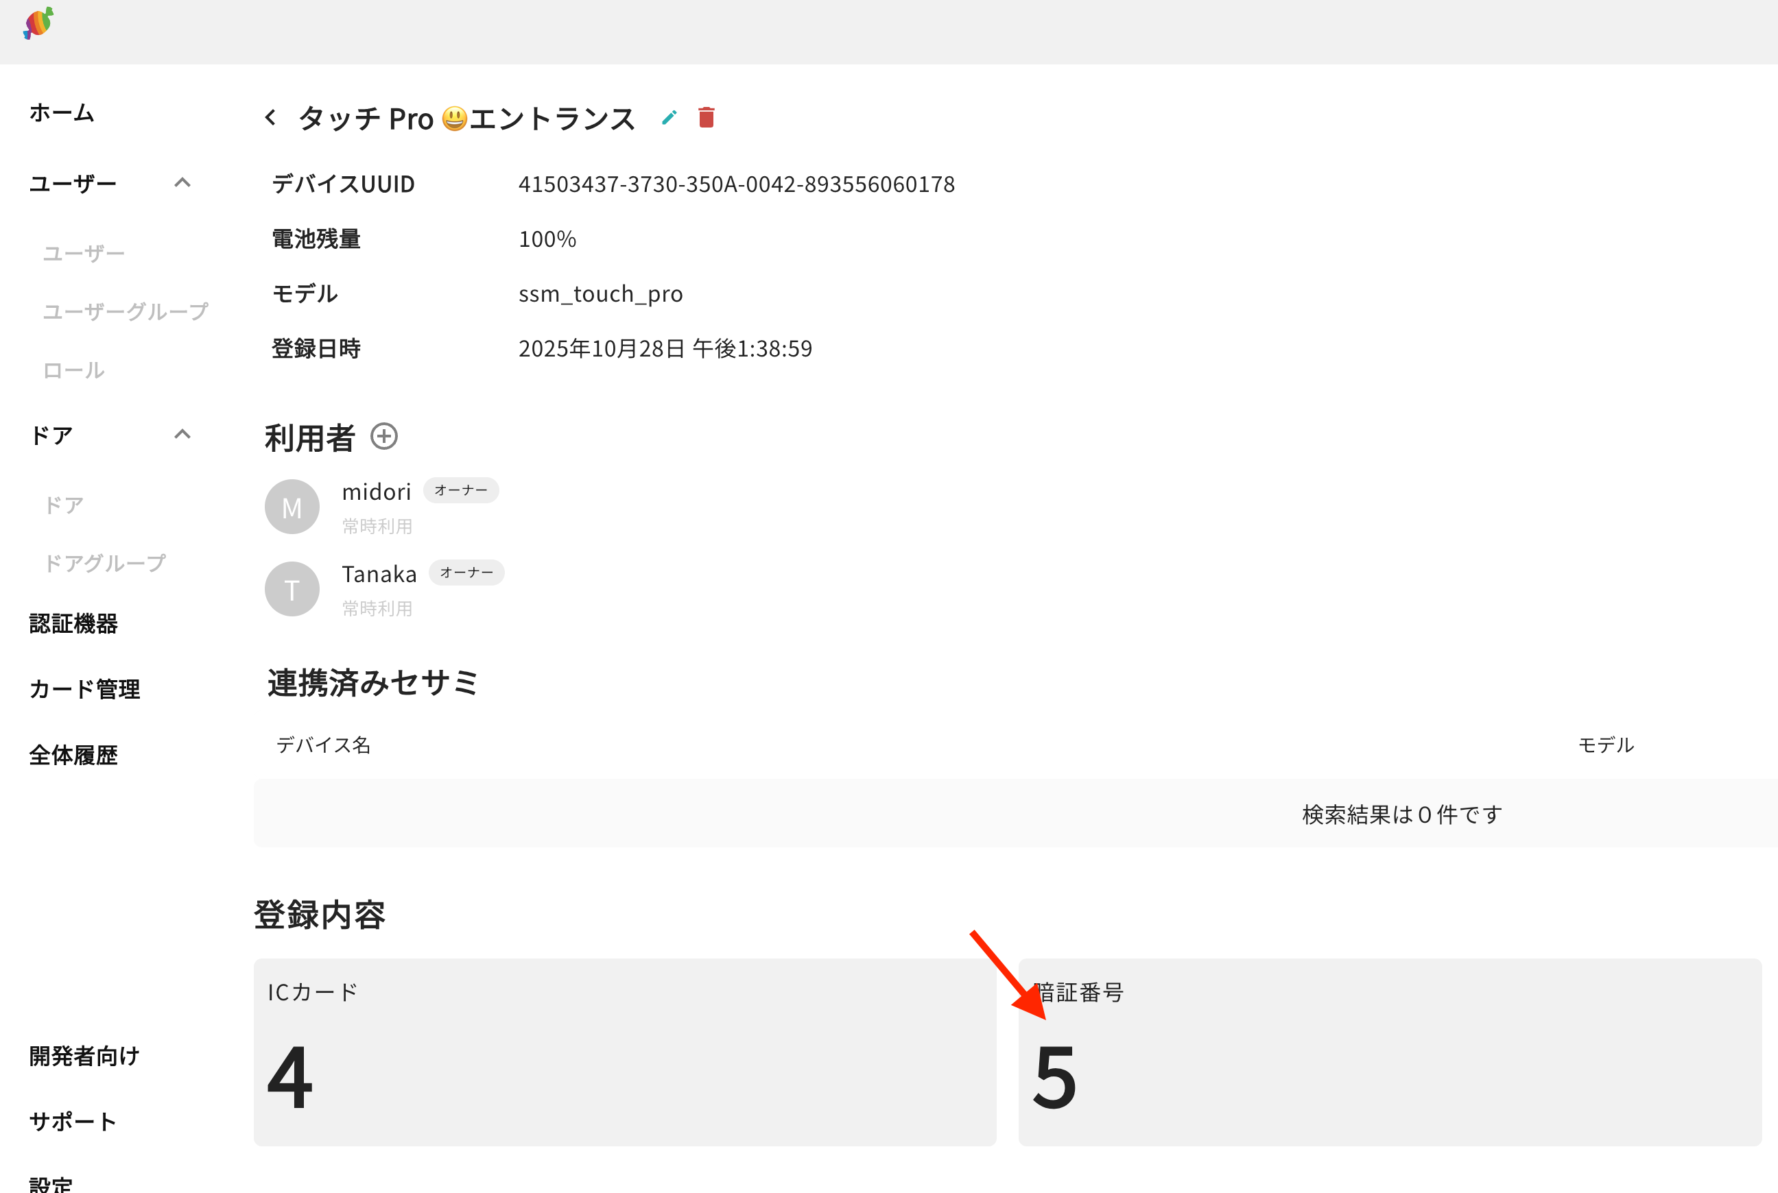Switch to the ドアグループ page

(x=105, y=563)
